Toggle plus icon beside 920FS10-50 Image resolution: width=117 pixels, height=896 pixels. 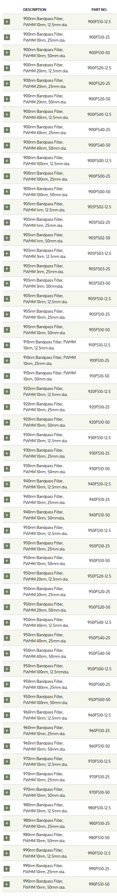point(7,422)
